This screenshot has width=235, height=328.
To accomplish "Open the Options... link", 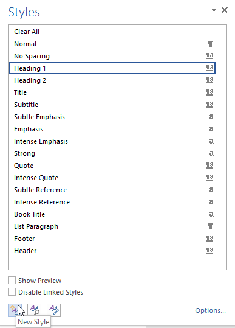I will 210,310.
